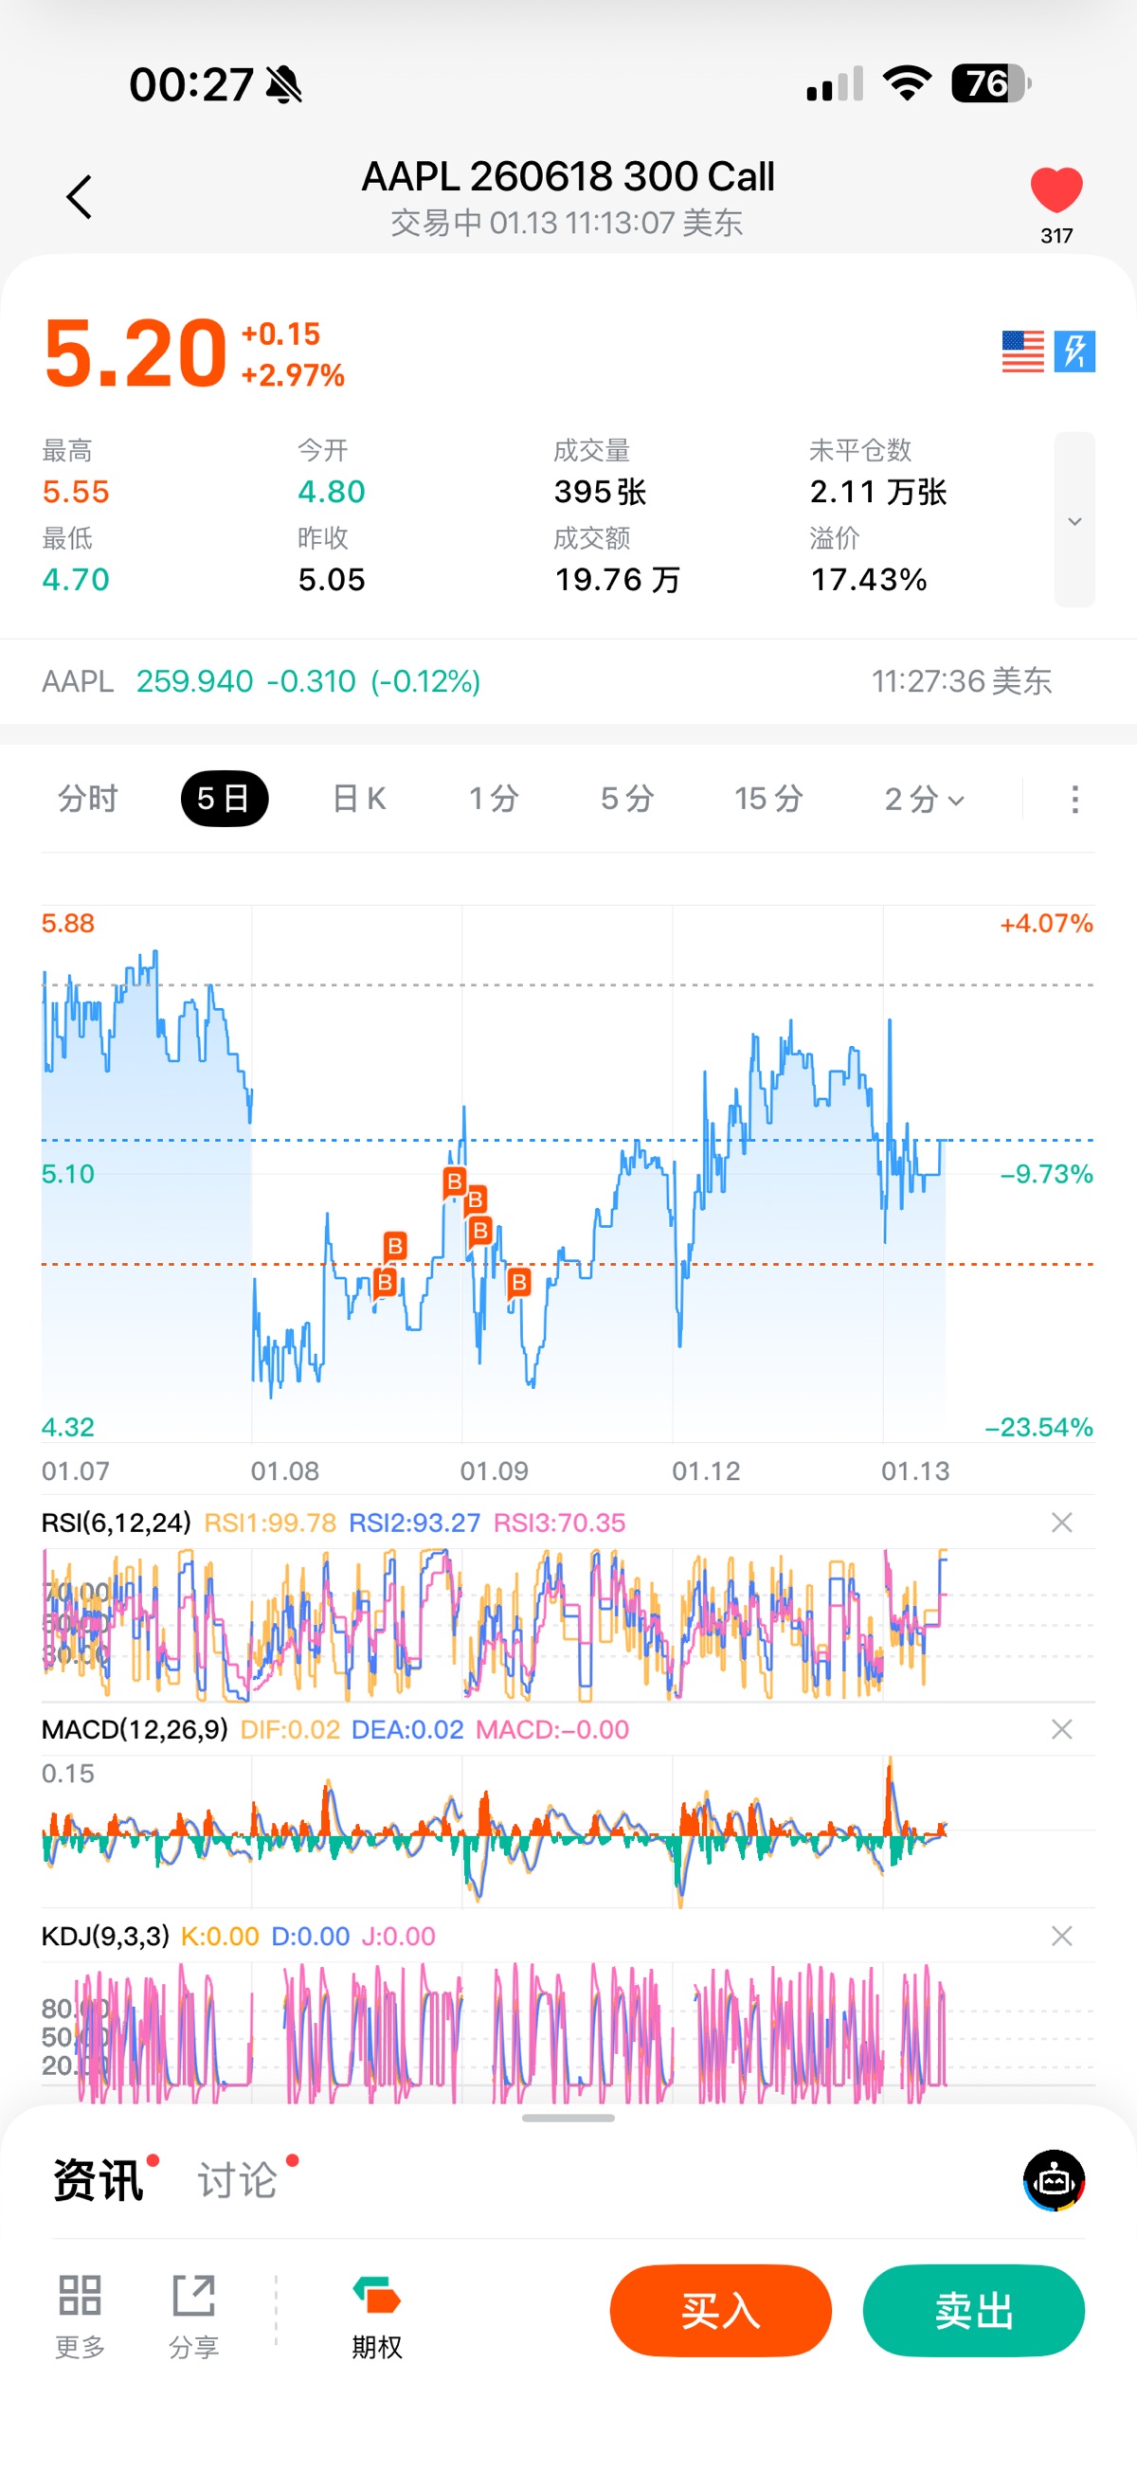Tap the US flag market icon
The image size is (1137, 2471).
point(1021,352)
